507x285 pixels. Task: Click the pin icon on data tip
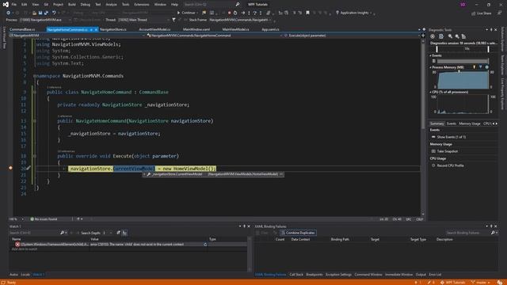tap(281, 174)
